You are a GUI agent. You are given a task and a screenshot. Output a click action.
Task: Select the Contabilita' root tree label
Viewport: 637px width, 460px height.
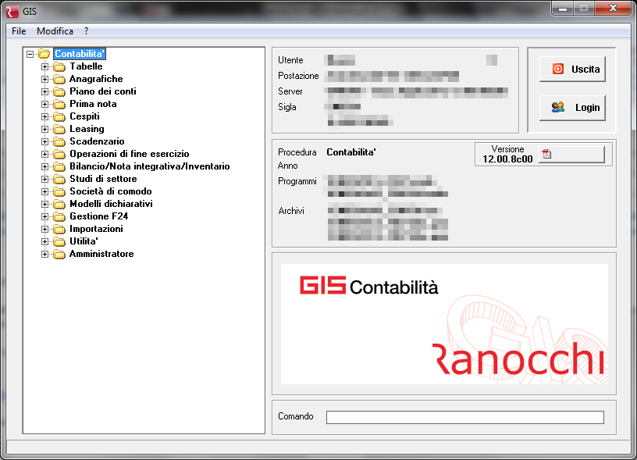click(80, 54)
